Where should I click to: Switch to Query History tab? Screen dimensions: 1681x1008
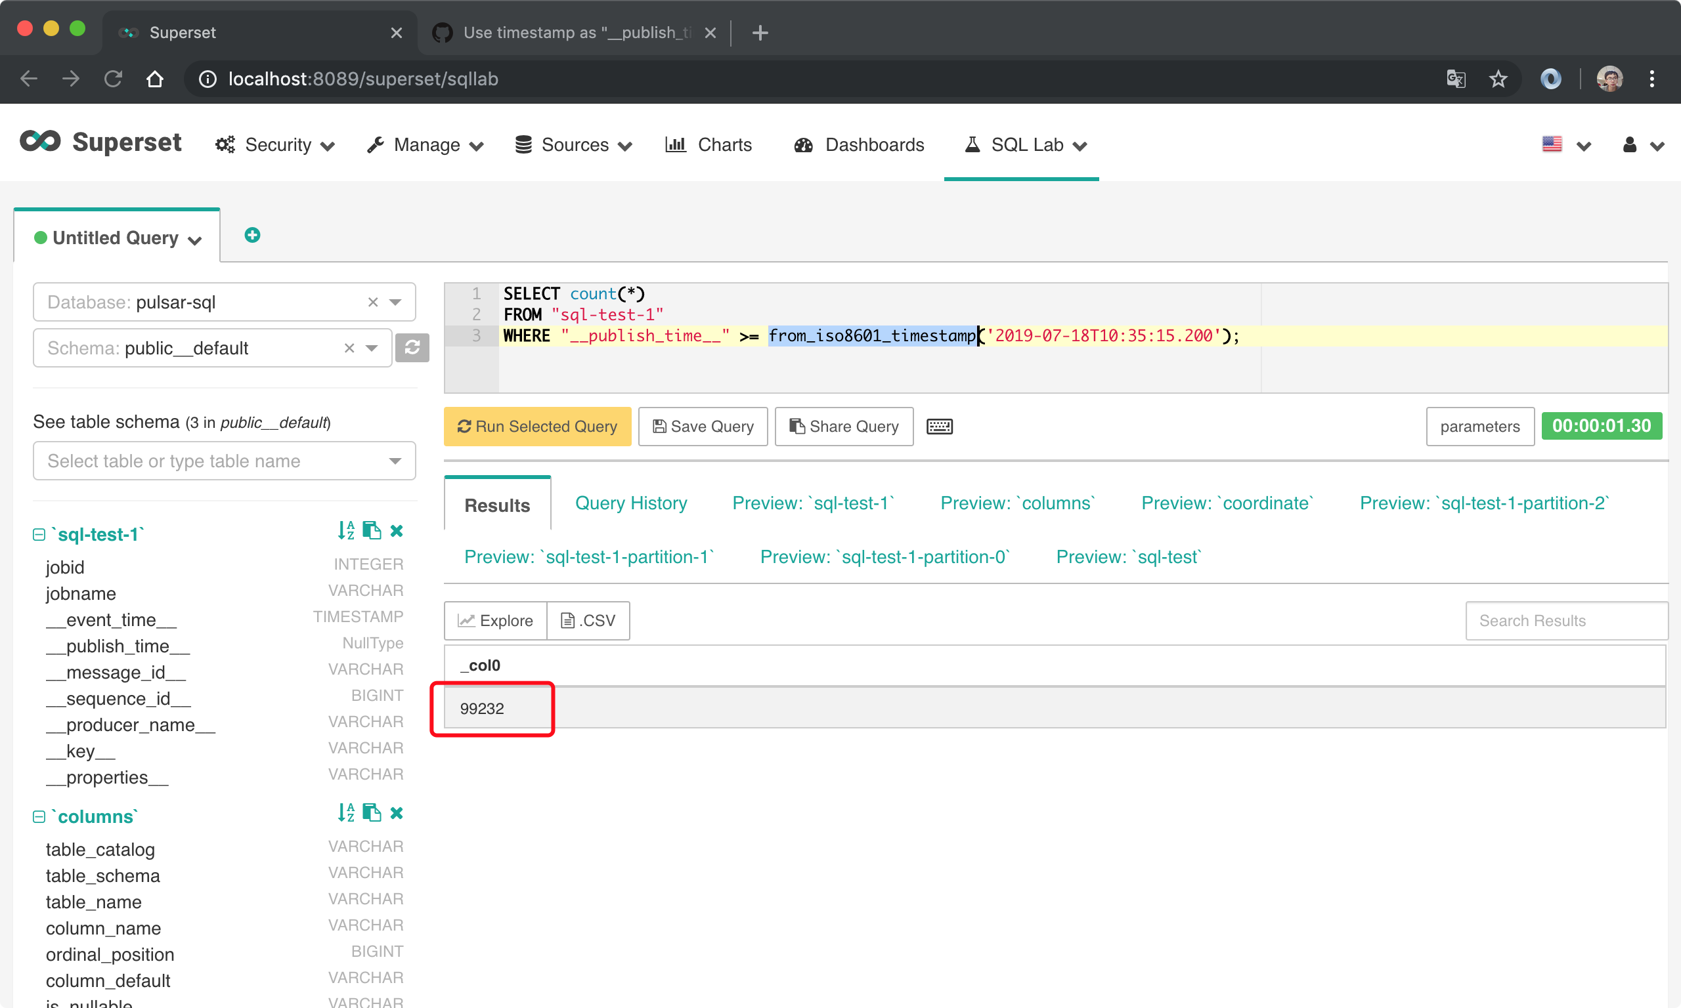point(631,503)
